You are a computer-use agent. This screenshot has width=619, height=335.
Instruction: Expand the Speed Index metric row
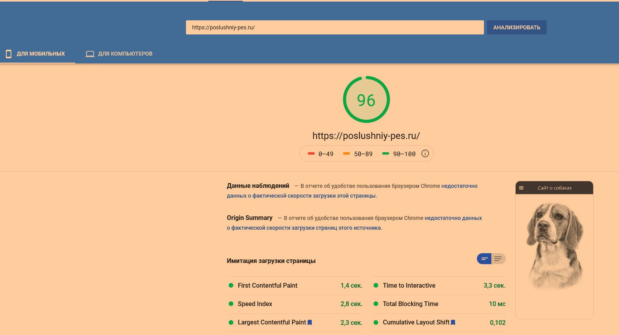point(255,304)
